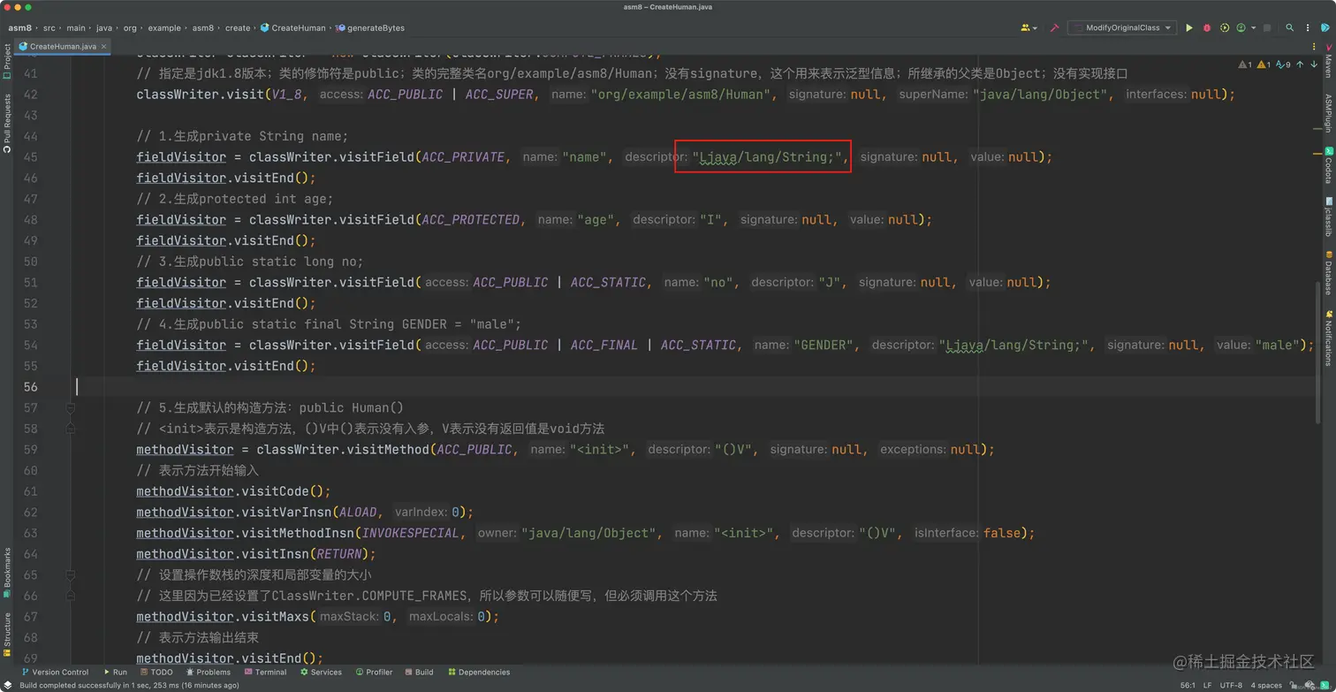This screenshot has width=1336, height=692.
Task: Open the Dependencies tool window
Action: pos(479,673)
